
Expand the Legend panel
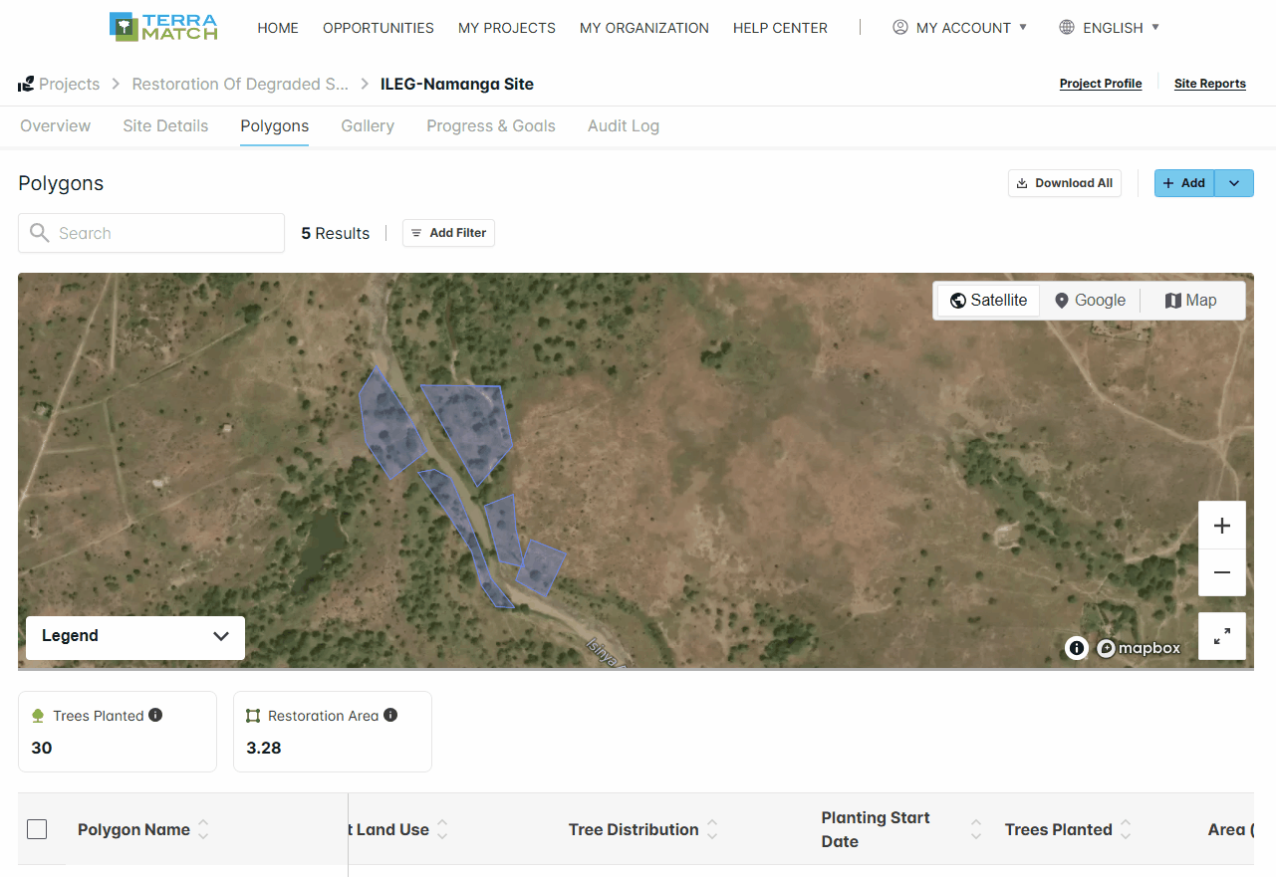135,636
